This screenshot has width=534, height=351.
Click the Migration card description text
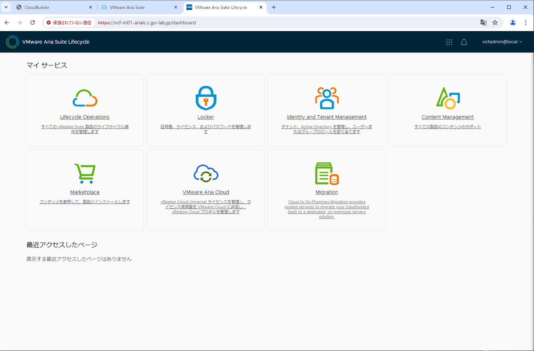(x=327, y=209)
